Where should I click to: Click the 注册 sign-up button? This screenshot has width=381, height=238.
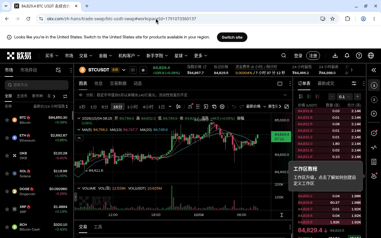pos(313,56)
